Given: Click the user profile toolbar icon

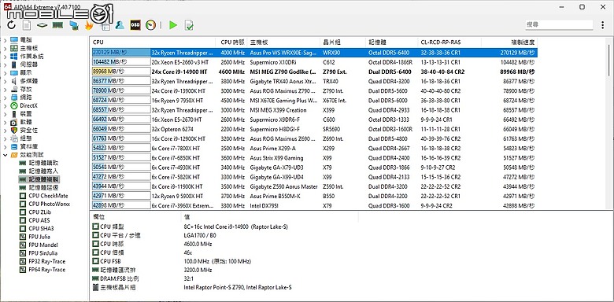Looking at the screenshot, I should click(120, 25).
